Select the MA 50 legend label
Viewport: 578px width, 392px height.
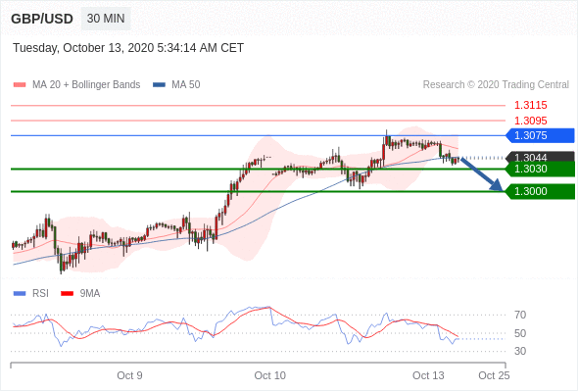pos(186,85)
